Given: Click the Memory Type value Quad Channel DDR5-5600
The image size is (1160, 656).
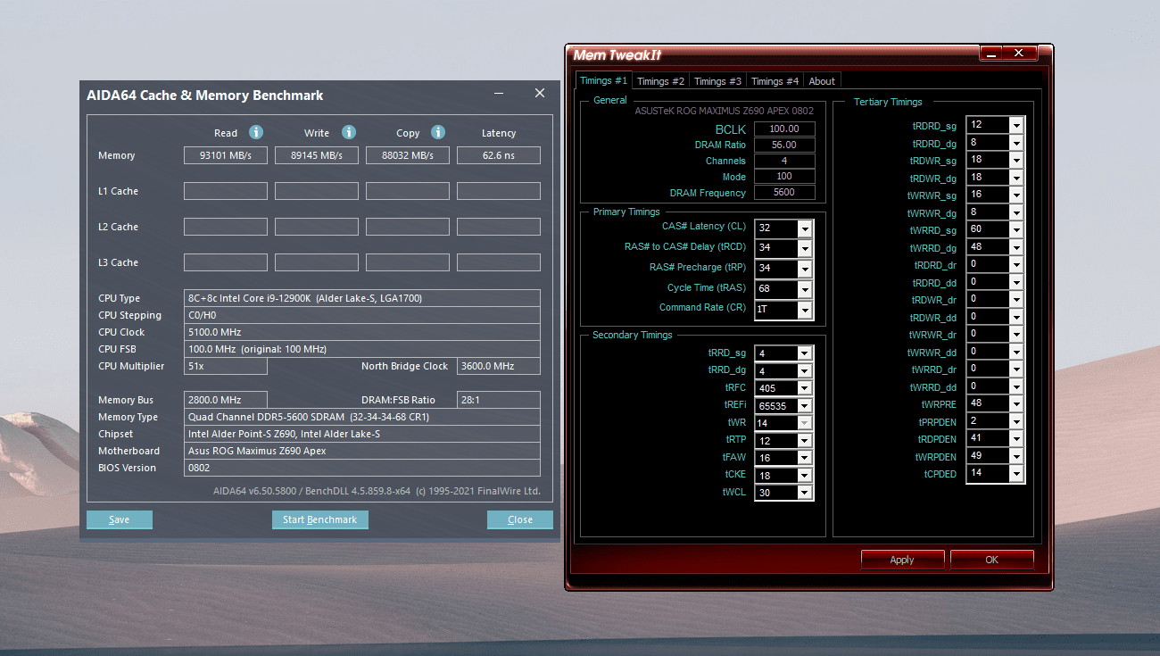Looking at the screenshot, I should coord(362,417).
